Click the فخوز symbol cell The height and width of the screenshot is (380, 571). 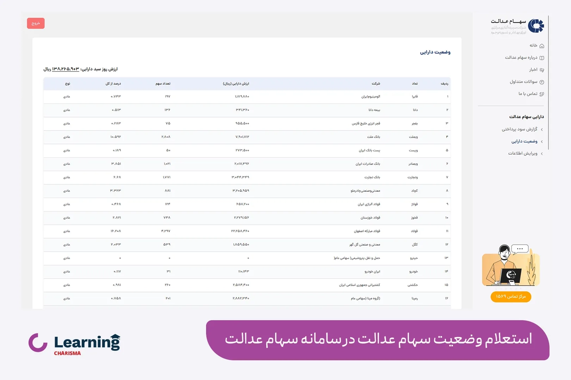[x=415, y=217]
